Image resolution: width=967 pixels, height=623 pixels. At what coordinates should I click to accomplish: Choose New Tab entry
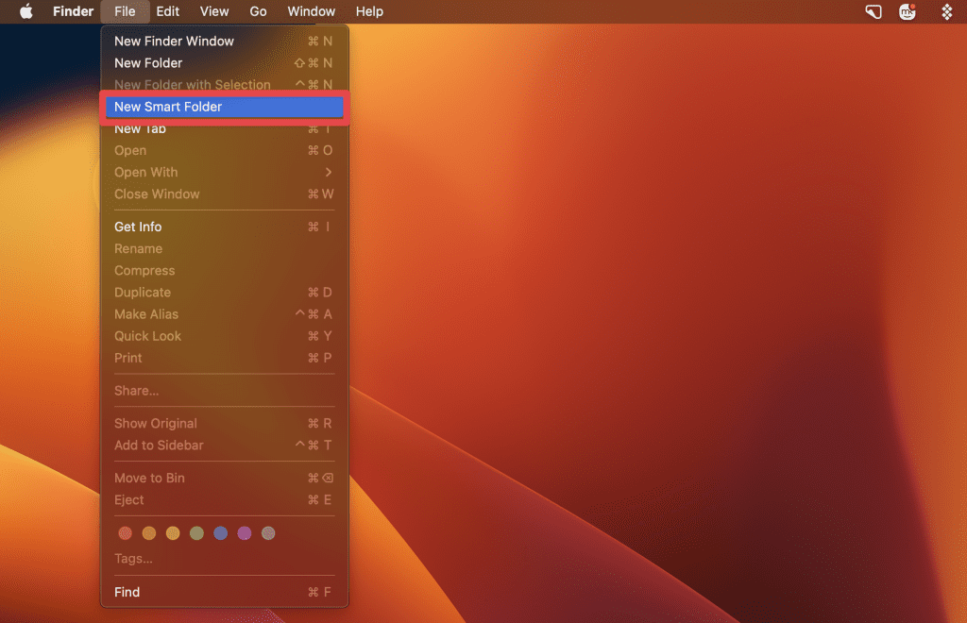point(224,128)
